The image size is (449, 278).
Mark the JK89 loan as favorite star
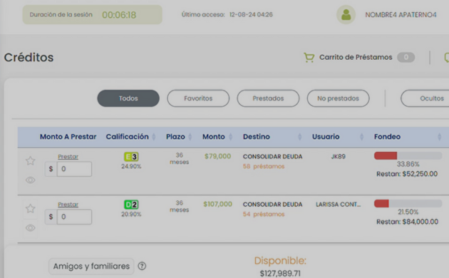31,160
